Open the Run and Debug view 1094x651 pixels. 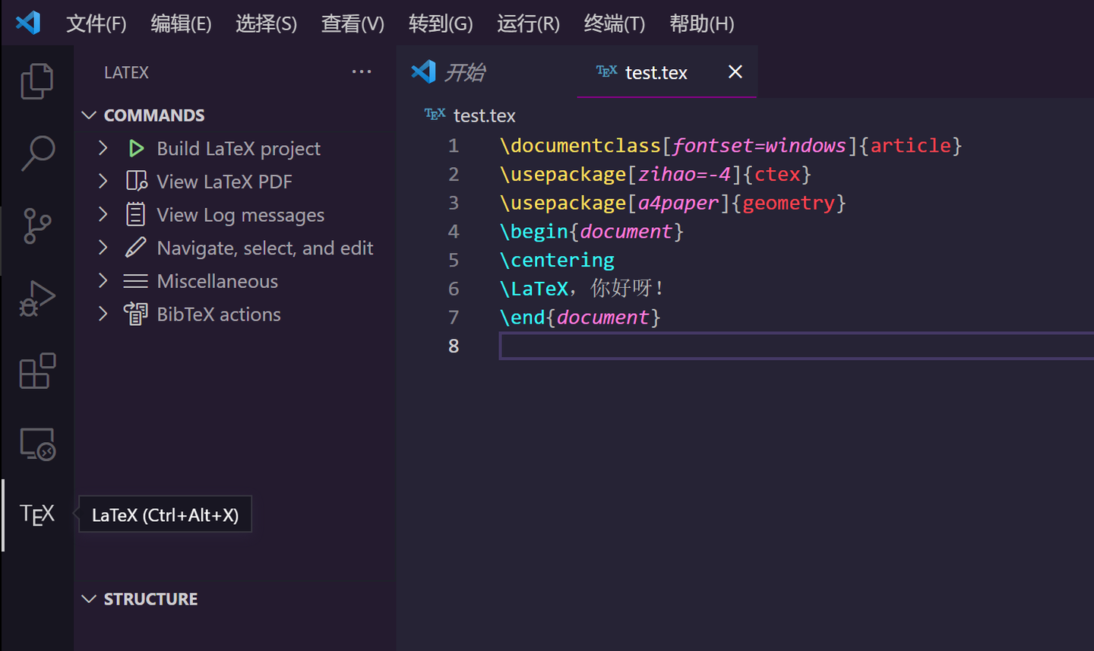point(36,298)
